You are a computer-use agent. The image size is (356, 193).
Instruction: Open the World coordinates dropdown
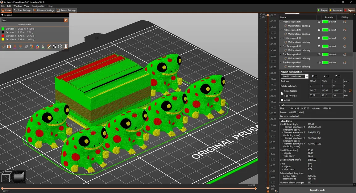tap(295, 76)
